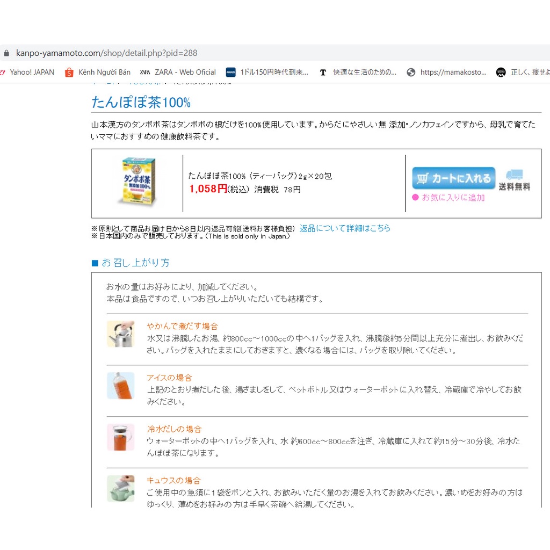Click the やかんで煮だす場合 heading
550x550 pixels.
tap(183, 326)
